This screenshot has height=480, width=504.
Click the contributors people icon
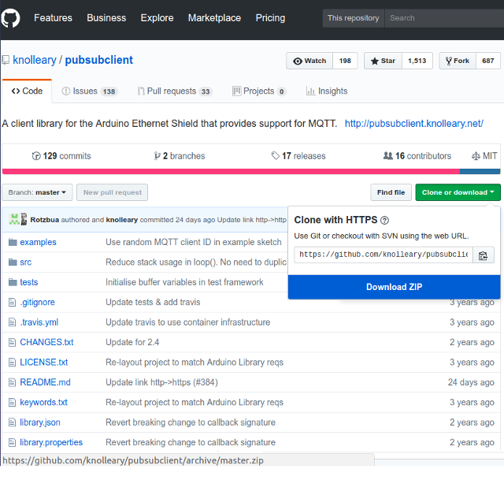pyautogui.click(x=388, y=156)
